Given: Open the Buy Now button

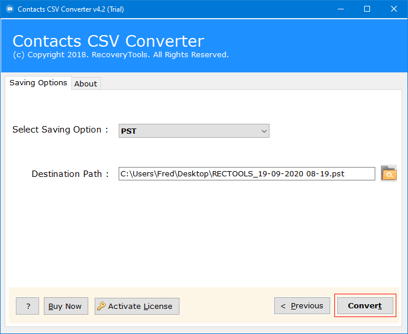Looking at the screenshot, I should (x=66, y=306).
